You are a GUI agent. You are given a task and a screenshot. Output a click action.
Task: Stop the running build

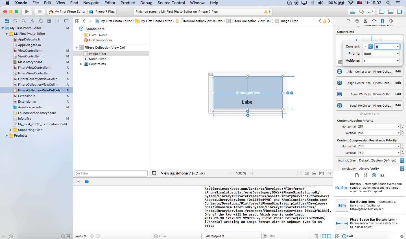(40, 12)
